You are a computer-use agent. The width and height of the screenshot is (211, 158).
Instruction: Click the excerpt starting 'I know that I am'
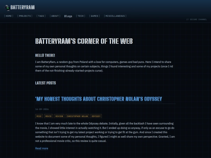pos(105,132)
